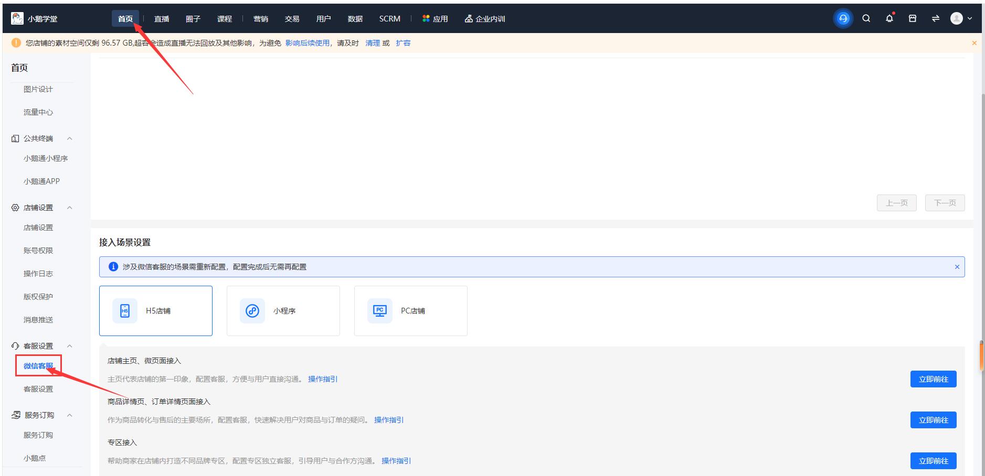Viewport: 985px width, 476px height.
Task: Open the 扩容 link in warning banner
Action: pos(403,43)
